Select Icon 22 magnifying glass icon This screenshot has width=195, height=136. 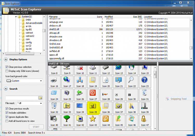pyautogui.click(x=132, y=82)
